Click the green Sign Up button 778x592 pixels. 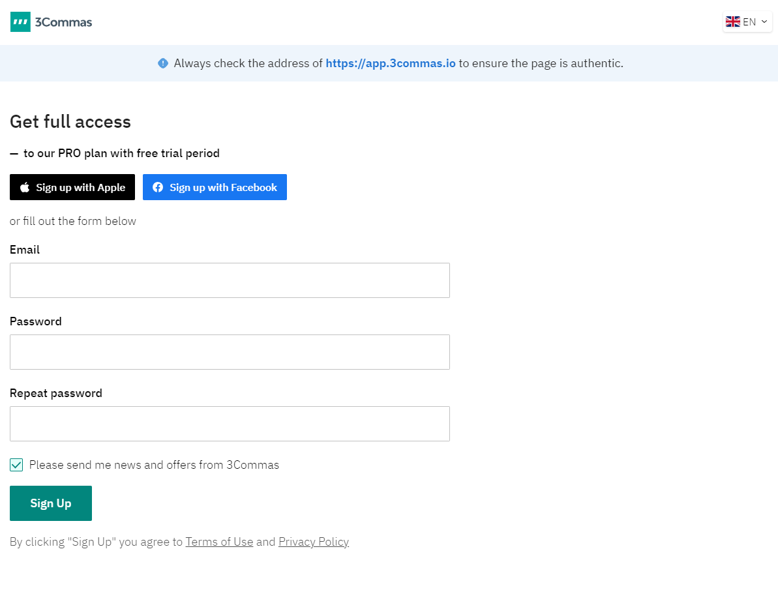click(51, 503)
